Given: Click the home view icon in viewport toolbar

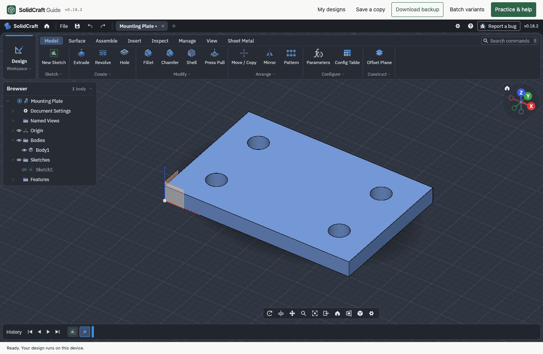Looking at the screenshot, I should click(337, 313).
